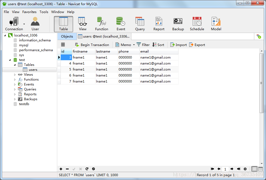Screen dimensions: 266x180
Task: Switch to form view mode
Action: click(261, 169)
